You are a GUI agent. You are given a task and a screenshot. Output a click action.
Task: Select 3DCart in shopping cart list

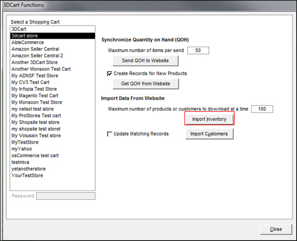(x=52, y=29)
